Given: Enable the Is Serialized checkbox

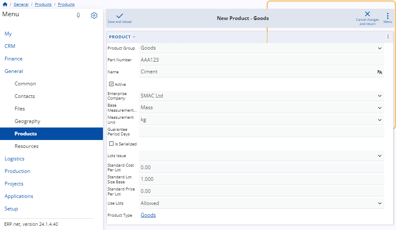Looking at the screenshot, I should pos(111,144).
